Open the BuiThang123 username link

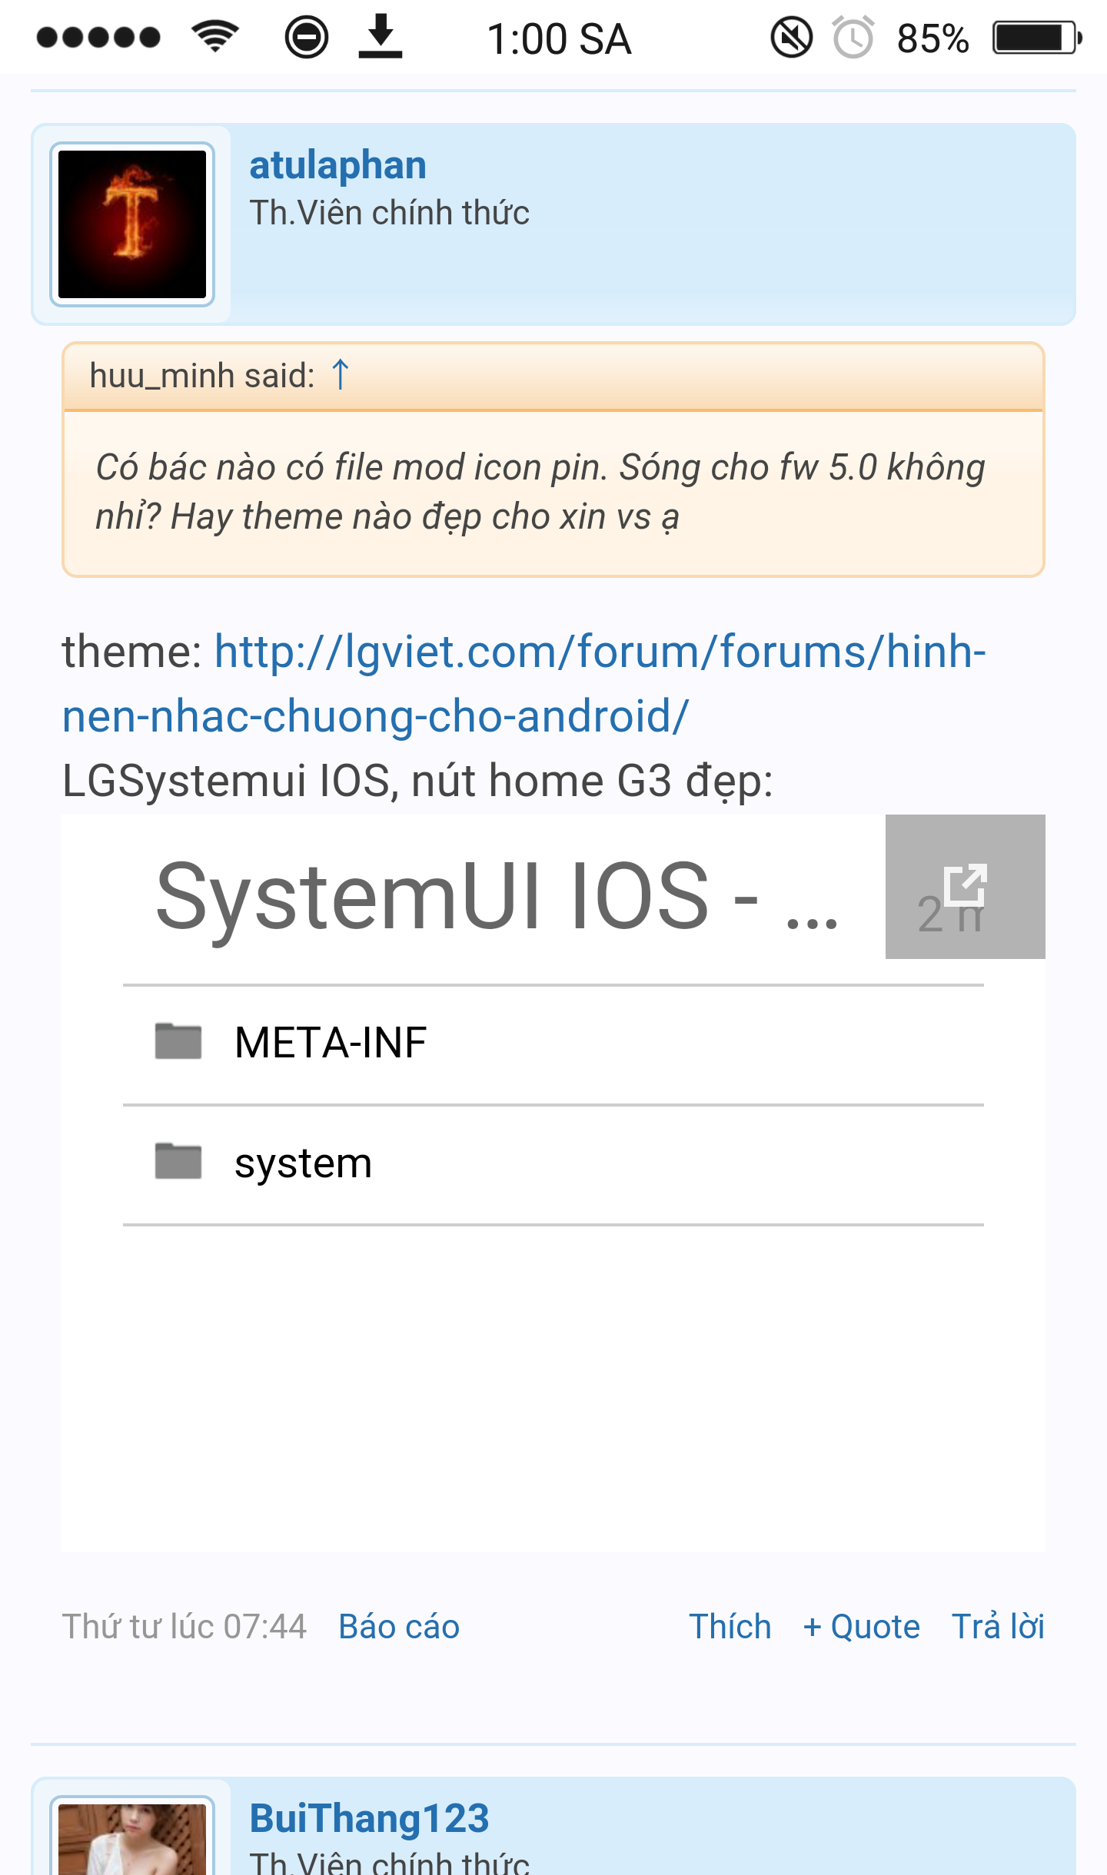[369, 1818]
